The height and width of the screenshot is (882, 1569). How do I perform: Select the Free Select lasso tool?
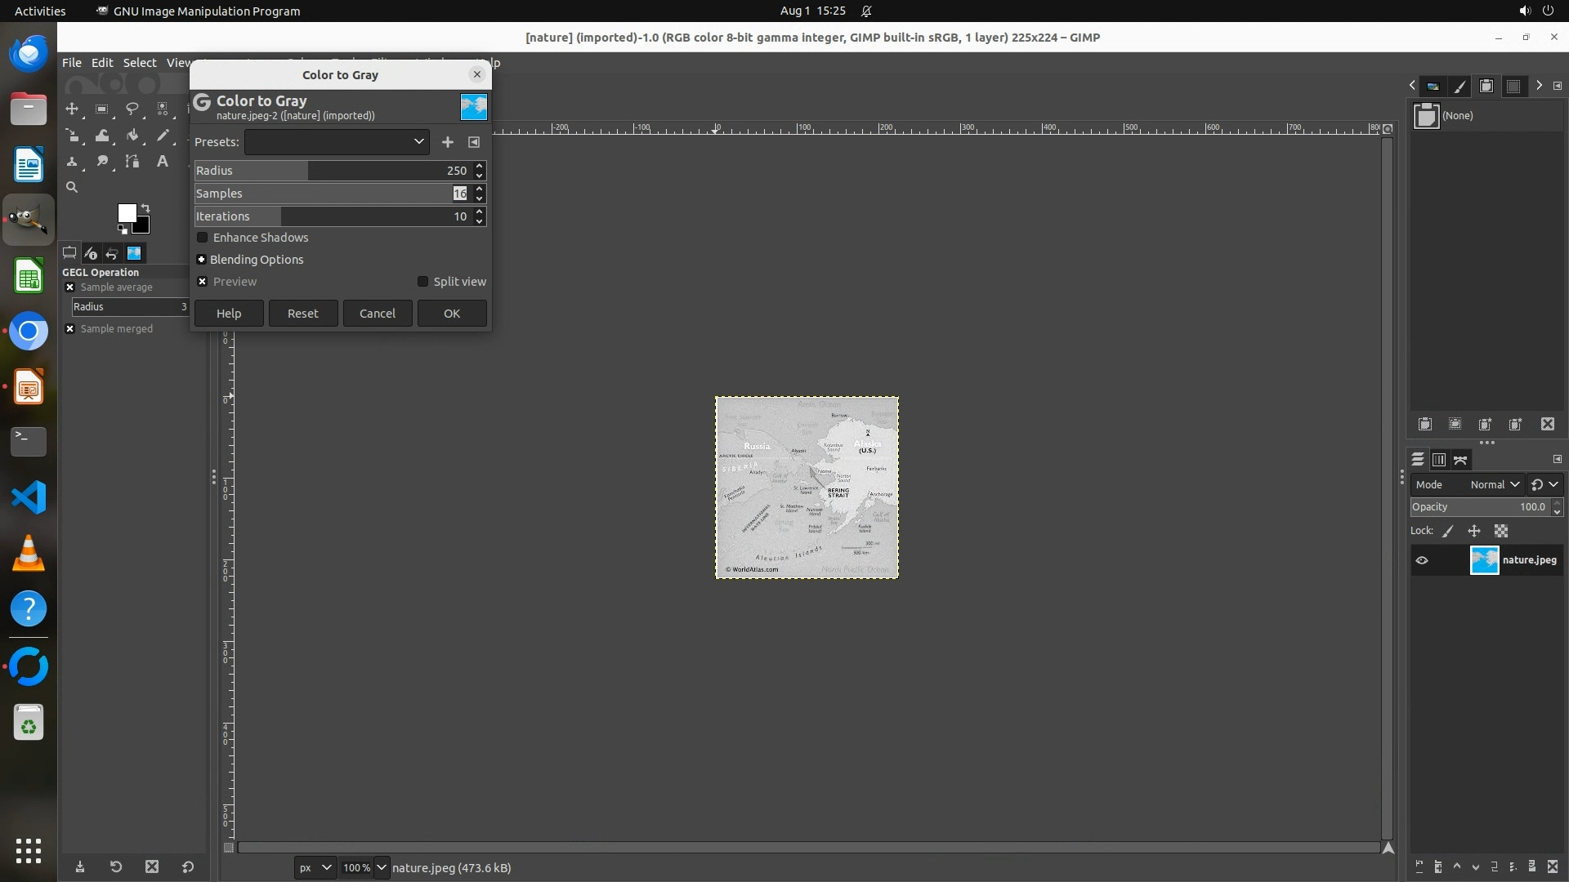click(132, 109)
